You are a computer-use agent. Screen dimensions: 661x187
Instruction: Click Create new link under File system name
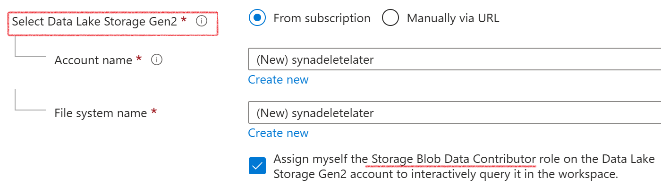pyautogui.click(x=278, y=133)
